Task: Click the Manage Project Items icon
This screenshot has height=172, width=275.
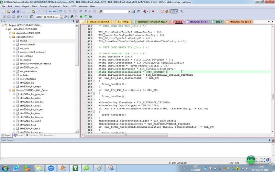Action: coord(72,17)
